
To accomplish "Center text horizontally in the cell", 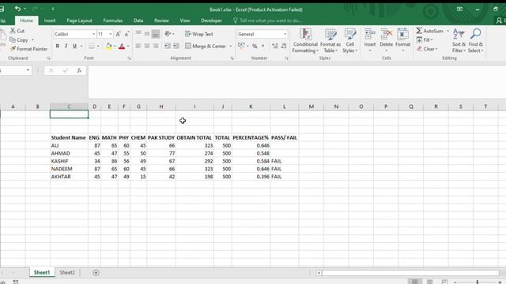I will tap(147, 47).
